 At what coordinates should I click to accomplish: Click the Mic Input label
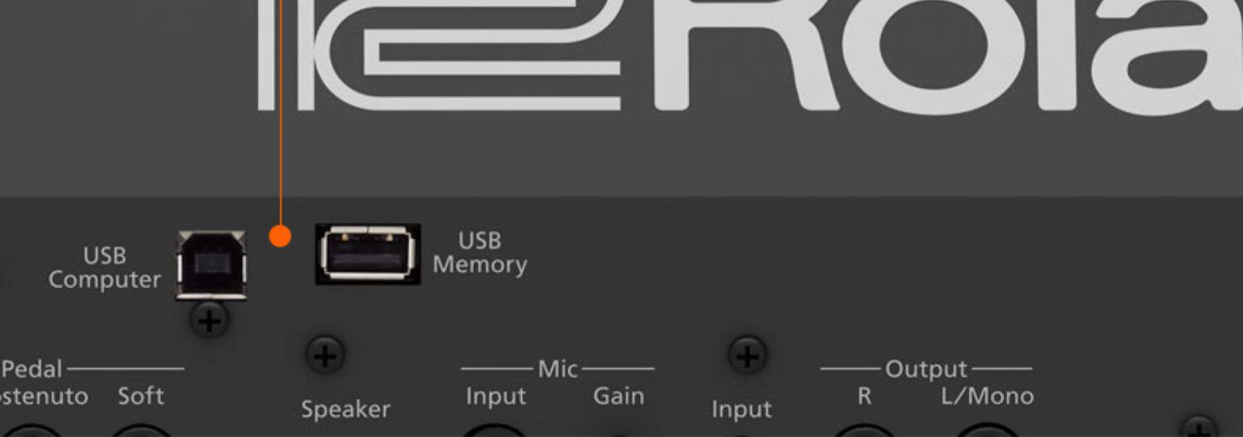tap(496, 396)
